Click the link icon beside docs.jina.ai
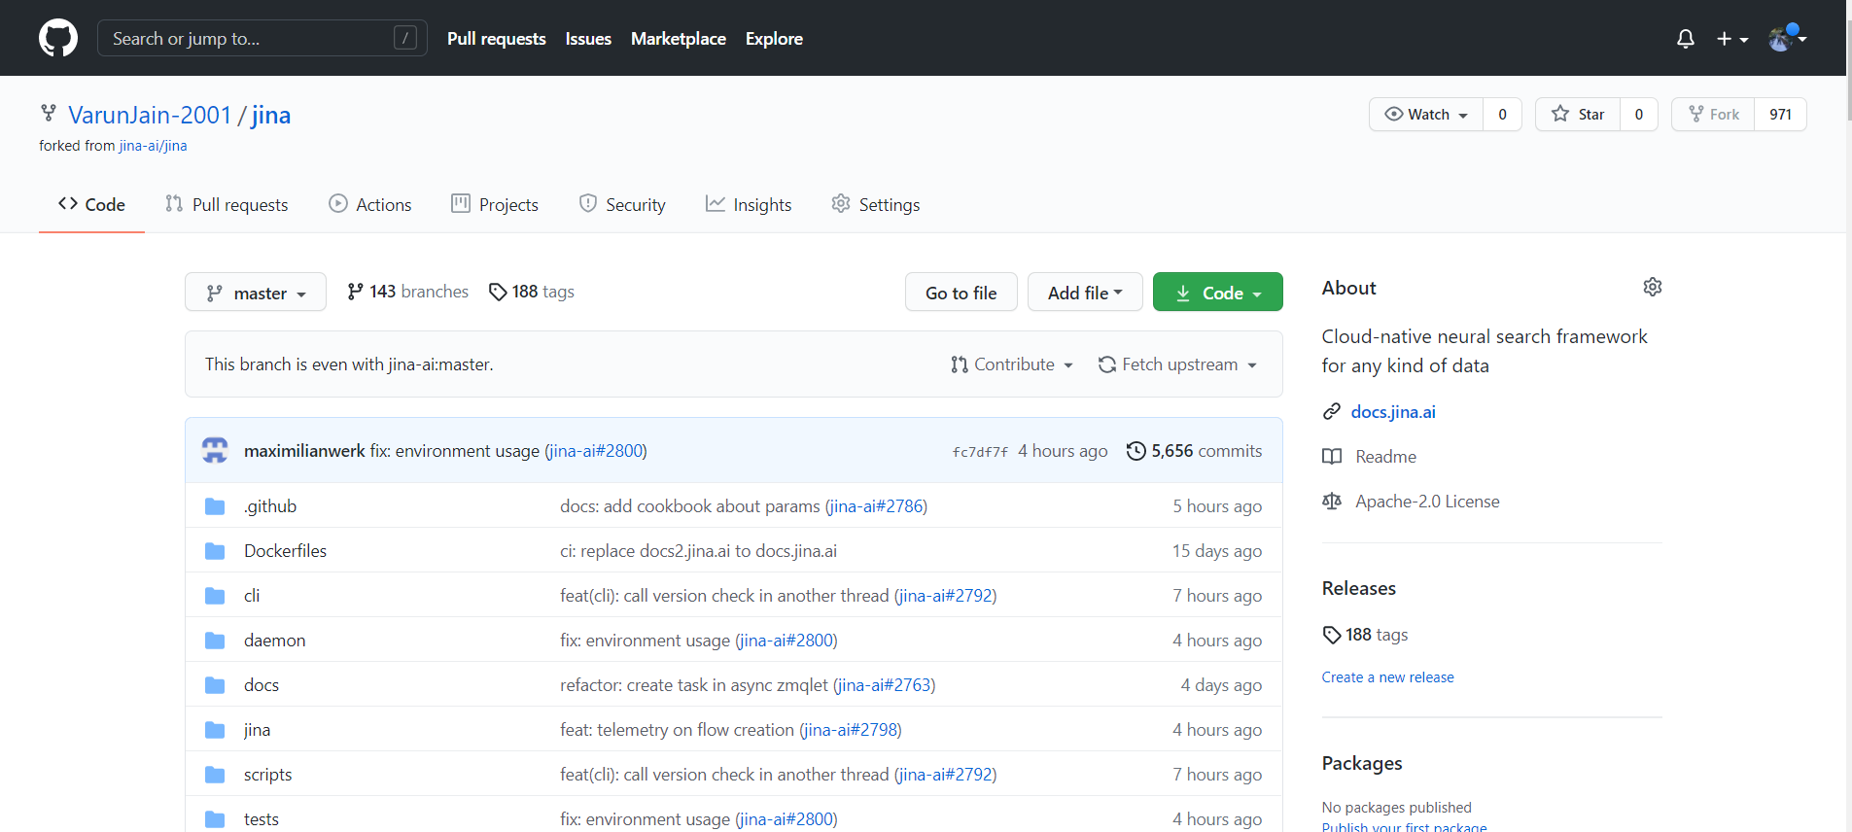Image resolution: width=1852 pixels, height=832 pixels. pos(1332,412)
